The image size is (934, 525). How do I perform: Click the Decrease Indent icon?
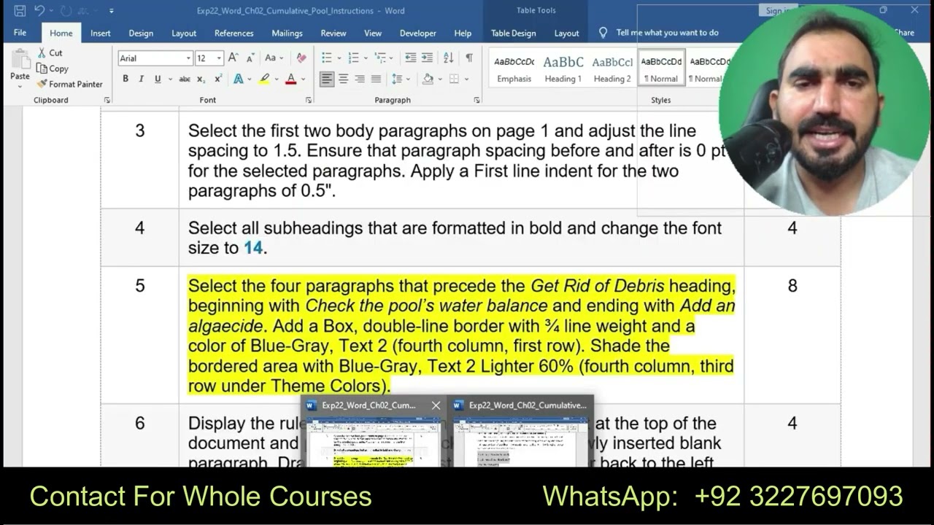[x=411, y=58]
